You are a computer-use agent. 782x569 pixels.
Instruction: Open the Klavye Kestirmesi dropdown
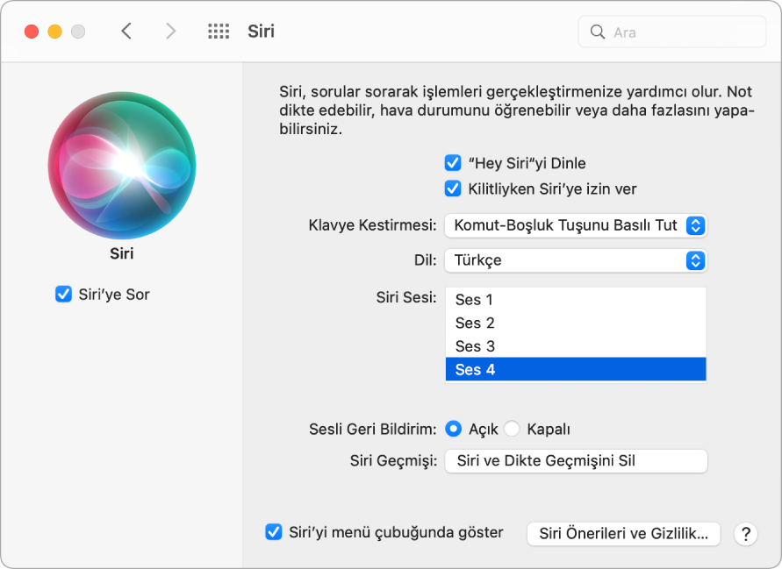576,225
